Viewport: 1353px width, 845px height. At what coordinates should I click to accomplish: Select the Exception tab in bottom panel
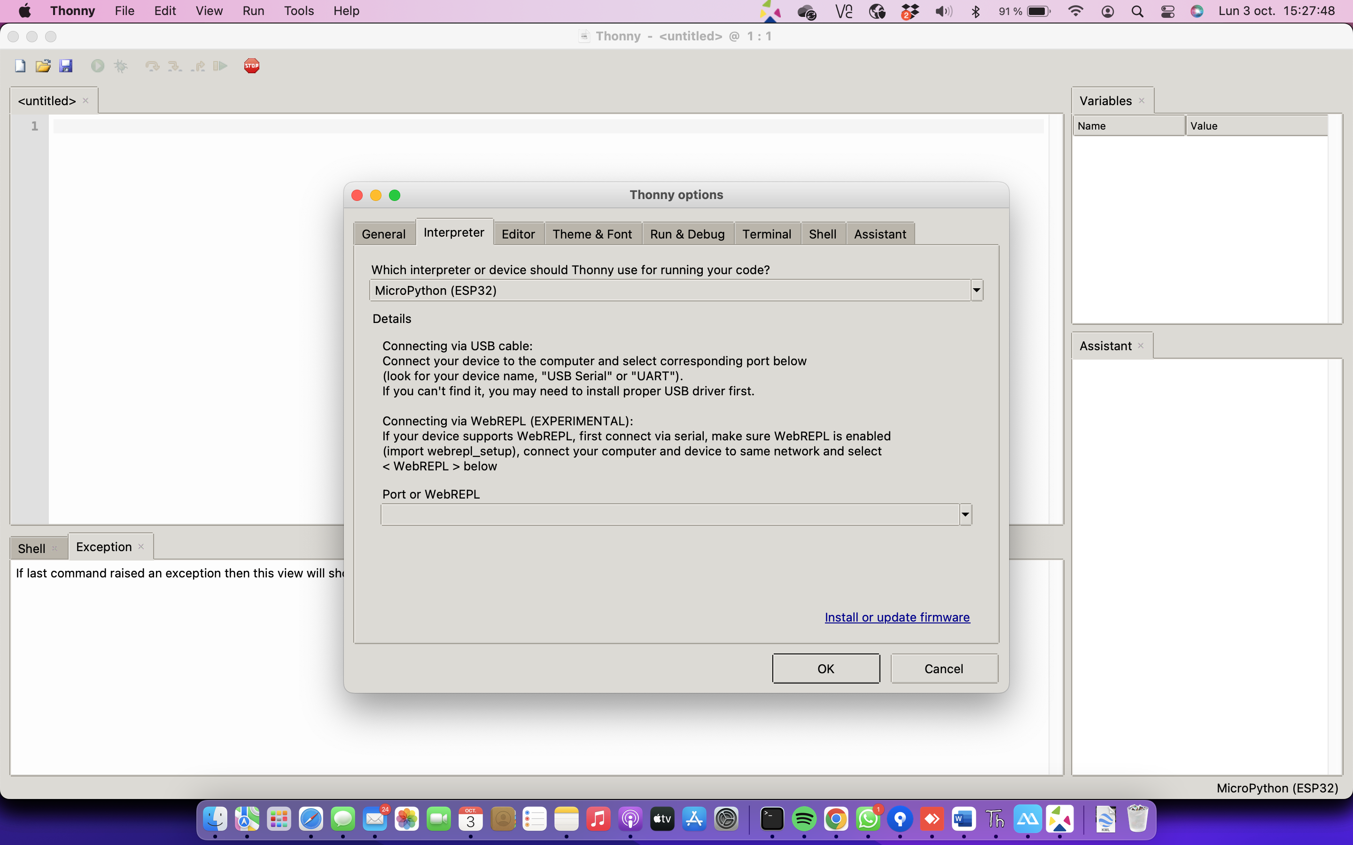tap(104, 546)
